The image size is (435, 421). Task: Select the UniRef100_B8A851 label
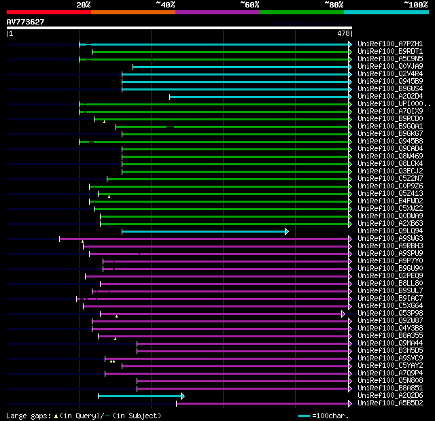tap(390, 388)
